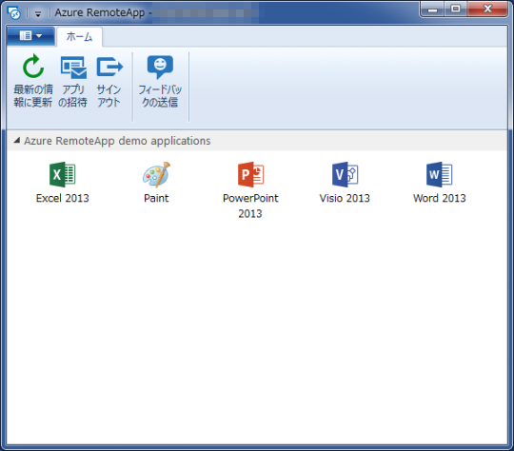Launch Visio 2013 app icon
The height and width of the screenshot is (451, 514).
[345, 174]
